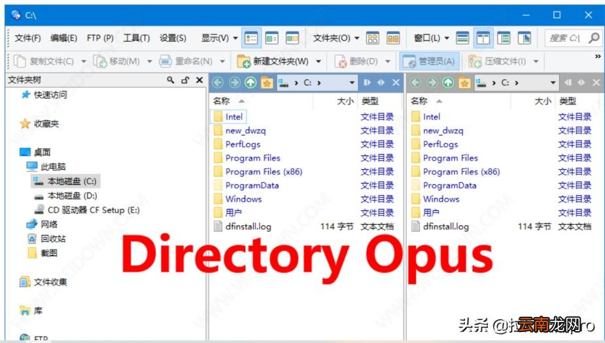
Task: Click the copy-to-other-pane icon in the left pane
Action: point(367,82)
